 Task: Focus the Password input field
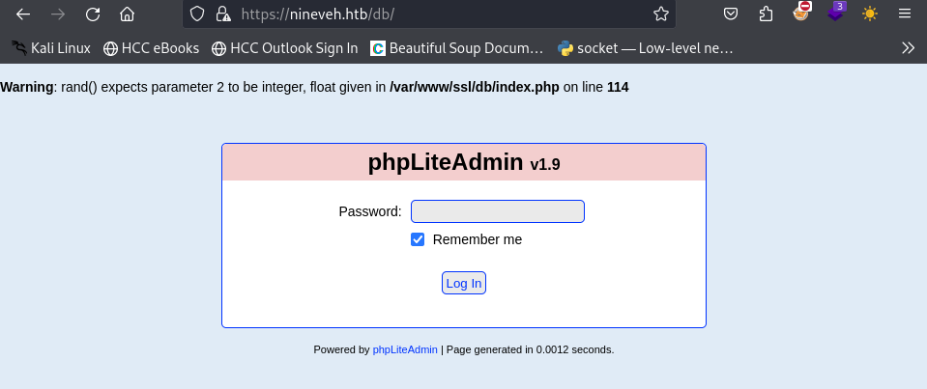coord(497,211)
